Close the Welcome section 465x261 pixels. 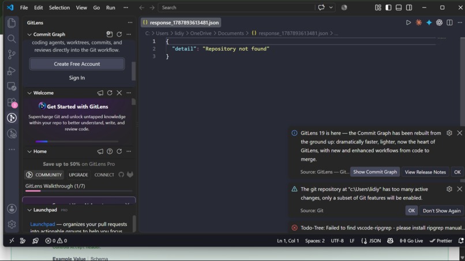click(119, 93)
